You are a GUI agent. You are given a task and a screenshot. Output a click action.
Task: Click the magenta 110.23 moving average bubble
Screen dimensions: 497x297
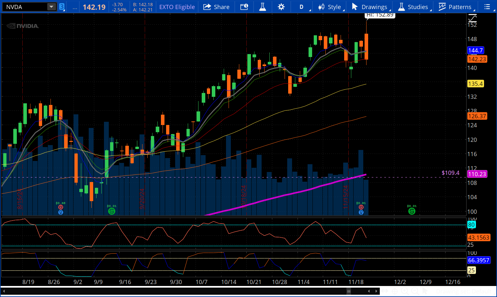(x=477, y=174)
